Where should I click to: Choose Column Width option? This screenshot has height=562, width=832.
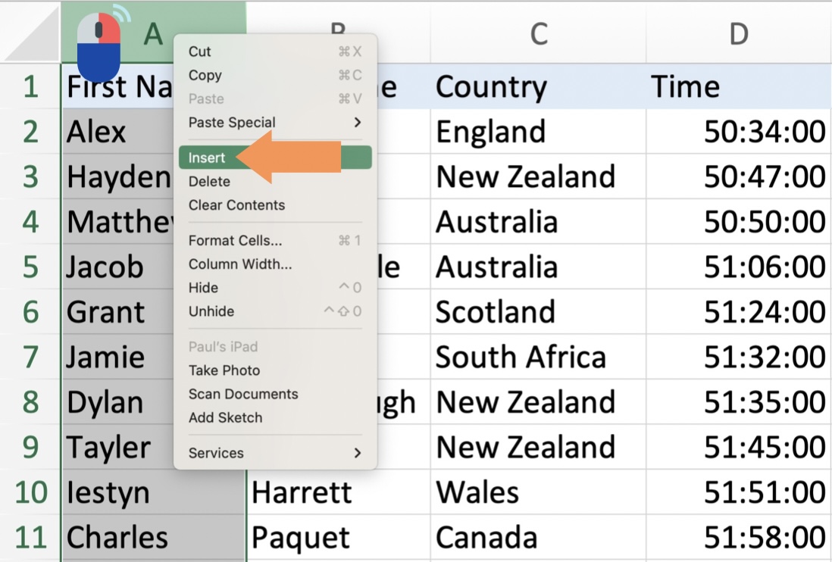coord(275,264)
